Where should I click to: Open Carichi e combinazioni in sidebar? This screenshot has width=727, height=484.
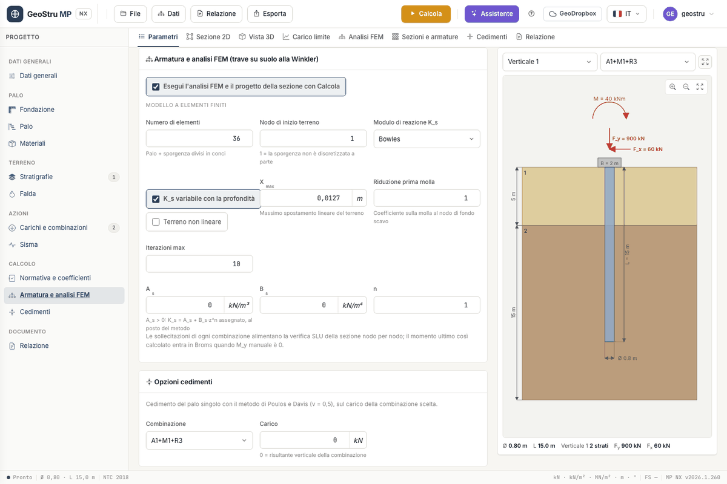pos(64,227)
